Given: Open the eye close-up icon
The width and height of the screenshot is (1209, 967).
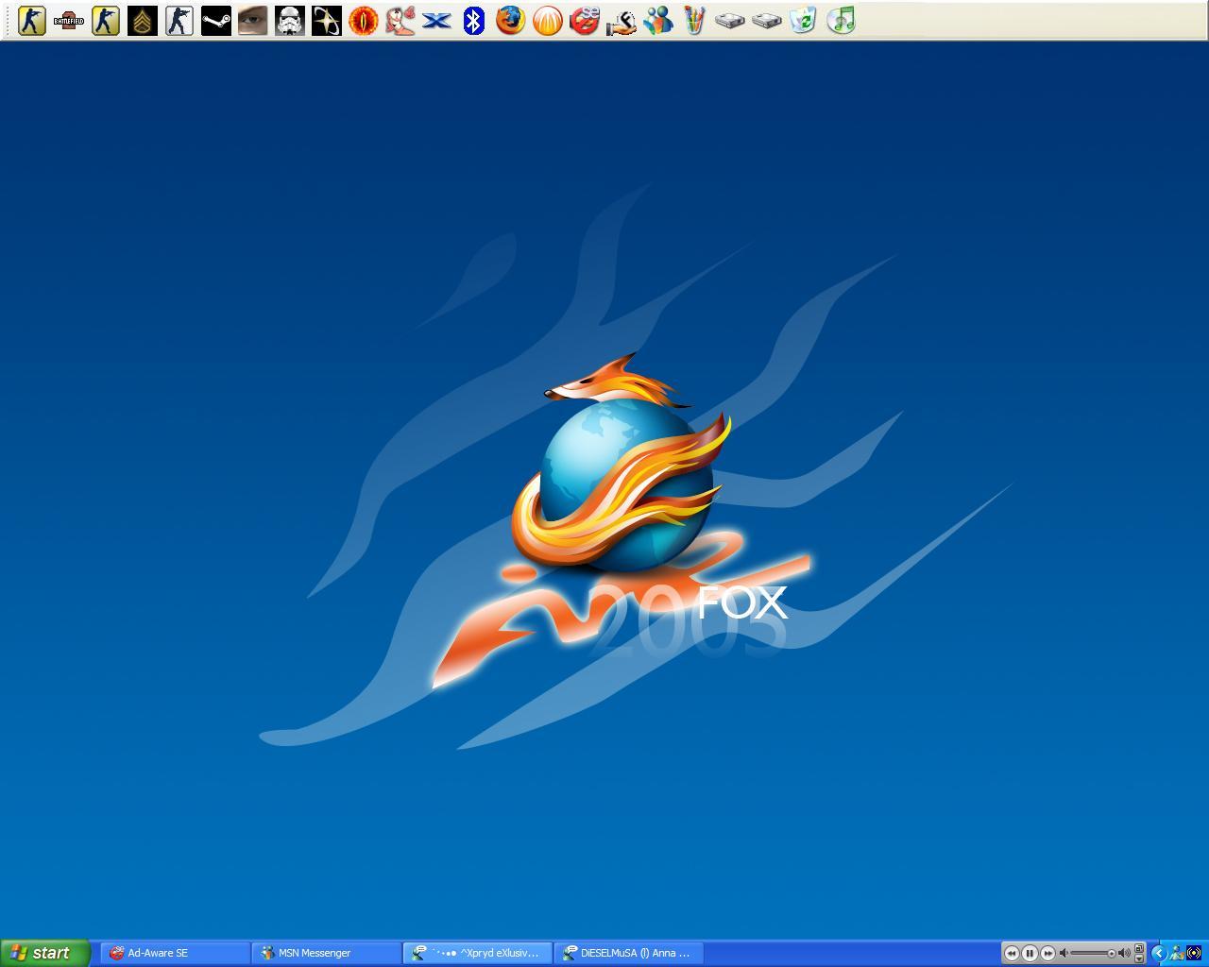Looking at the screenshot, I should pyautogui.click(x=252, y=21).
